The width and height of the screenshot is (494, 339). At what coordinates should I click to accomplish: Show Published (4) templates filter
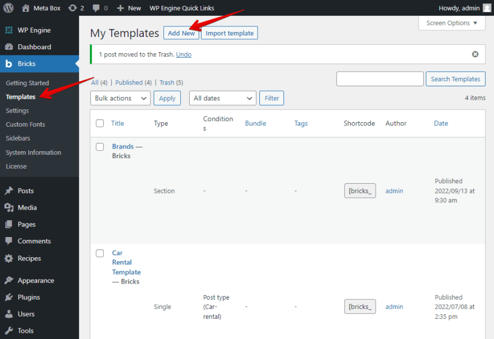(x=134, y=82)
